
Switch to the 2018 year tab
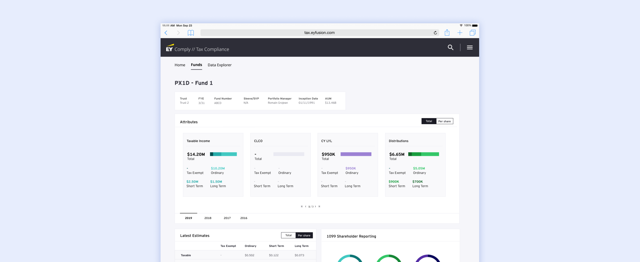[208, 218]
